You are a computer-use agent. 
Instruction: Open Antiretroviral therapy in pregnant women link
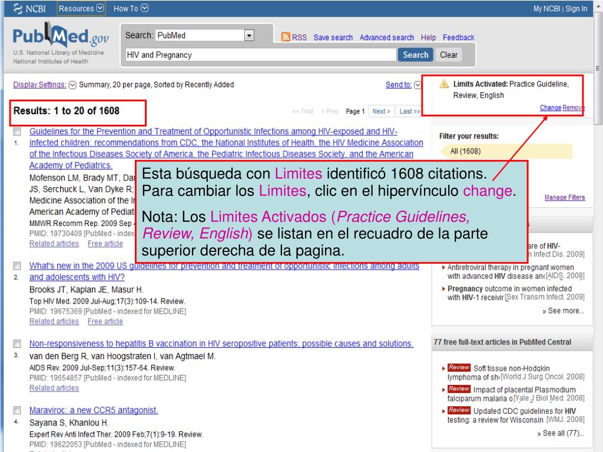point(511,271)
